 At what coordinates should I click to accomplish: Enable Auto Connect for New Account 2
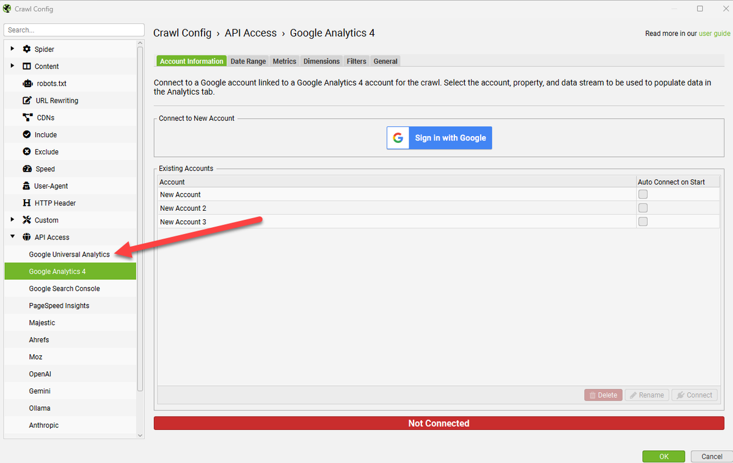[x=643, y=208]
